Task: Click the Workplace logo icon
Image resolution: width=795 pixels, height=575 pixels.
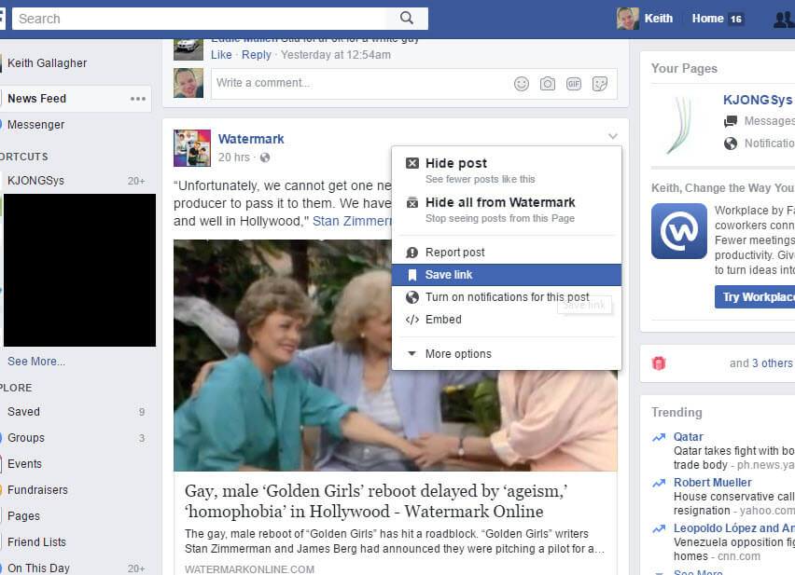Action: [679, 231]
